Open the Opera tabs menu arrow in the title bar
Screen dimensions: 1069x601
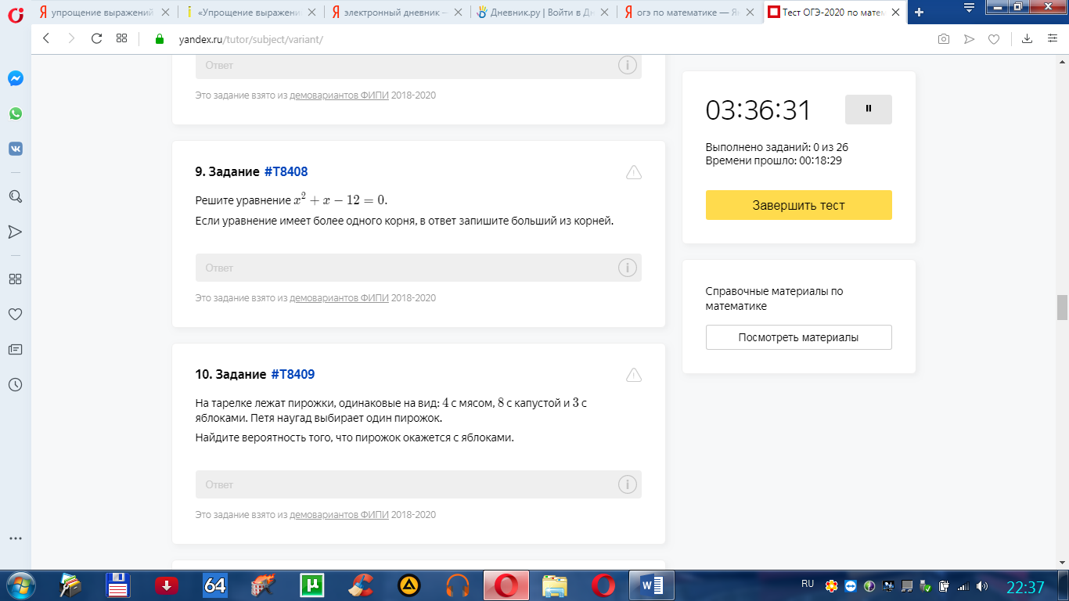(x=969, y=9)
